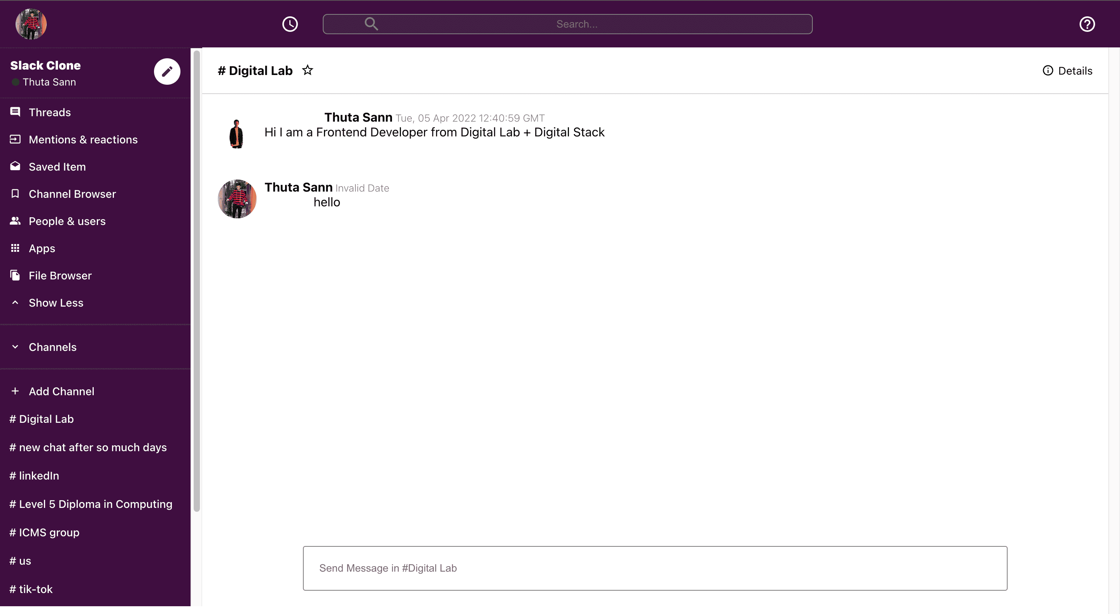Click the People & users icon
Viewport: 1120px width, 614px height.
click(15, 220)
